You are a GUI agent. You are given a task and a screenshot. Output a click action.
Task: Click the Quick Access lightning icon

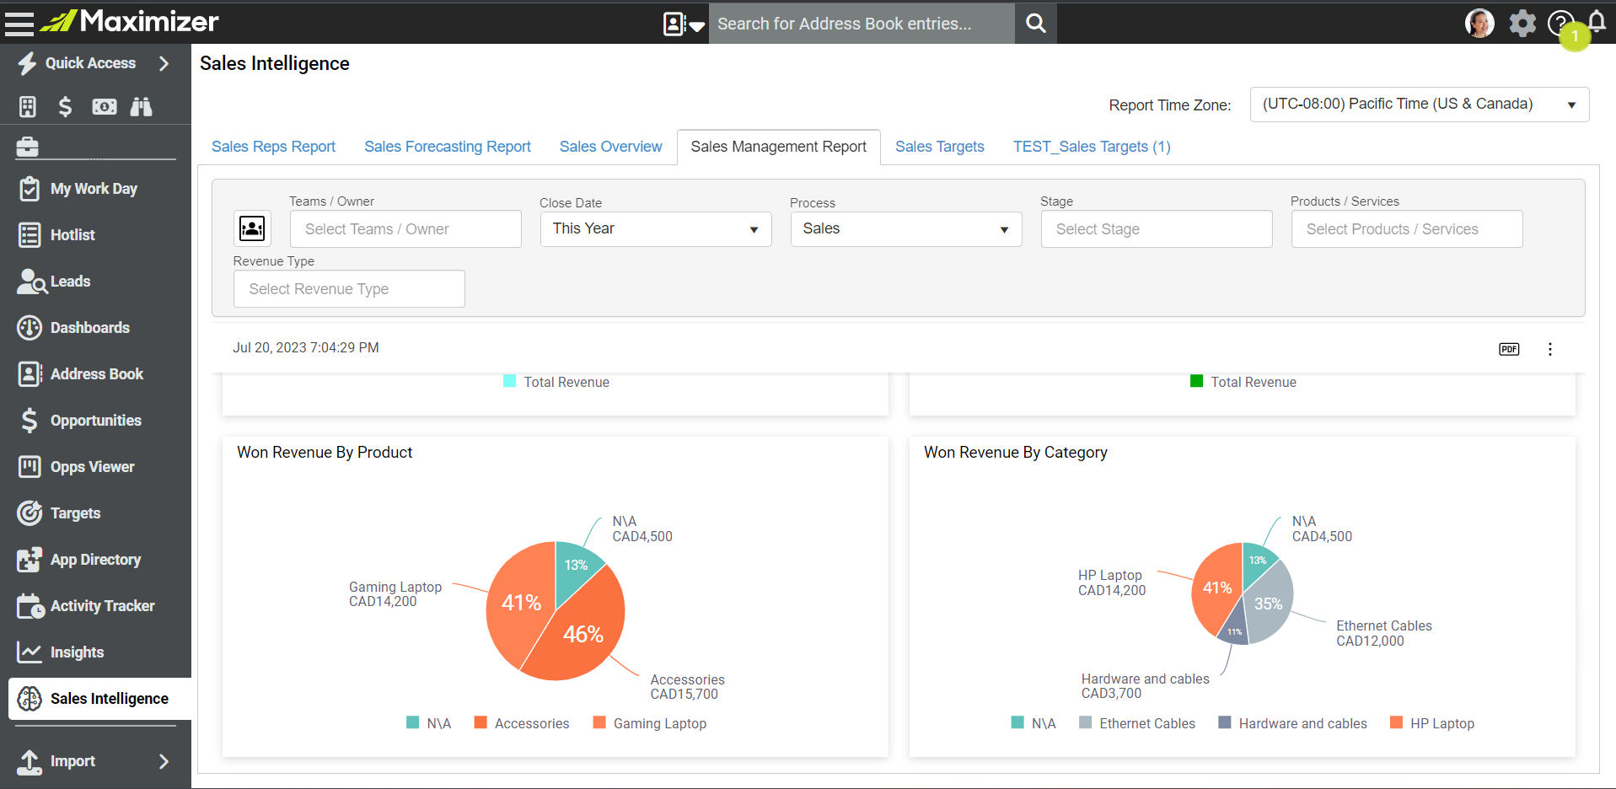(x=28, y=63)
